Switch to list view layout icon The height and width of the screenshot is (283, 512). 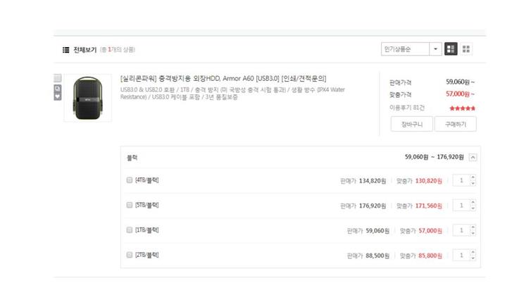451,49
